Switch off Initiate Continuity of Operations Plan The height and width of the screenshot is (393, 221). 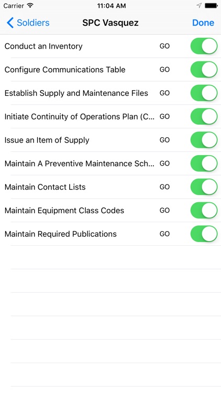[204, 116]
